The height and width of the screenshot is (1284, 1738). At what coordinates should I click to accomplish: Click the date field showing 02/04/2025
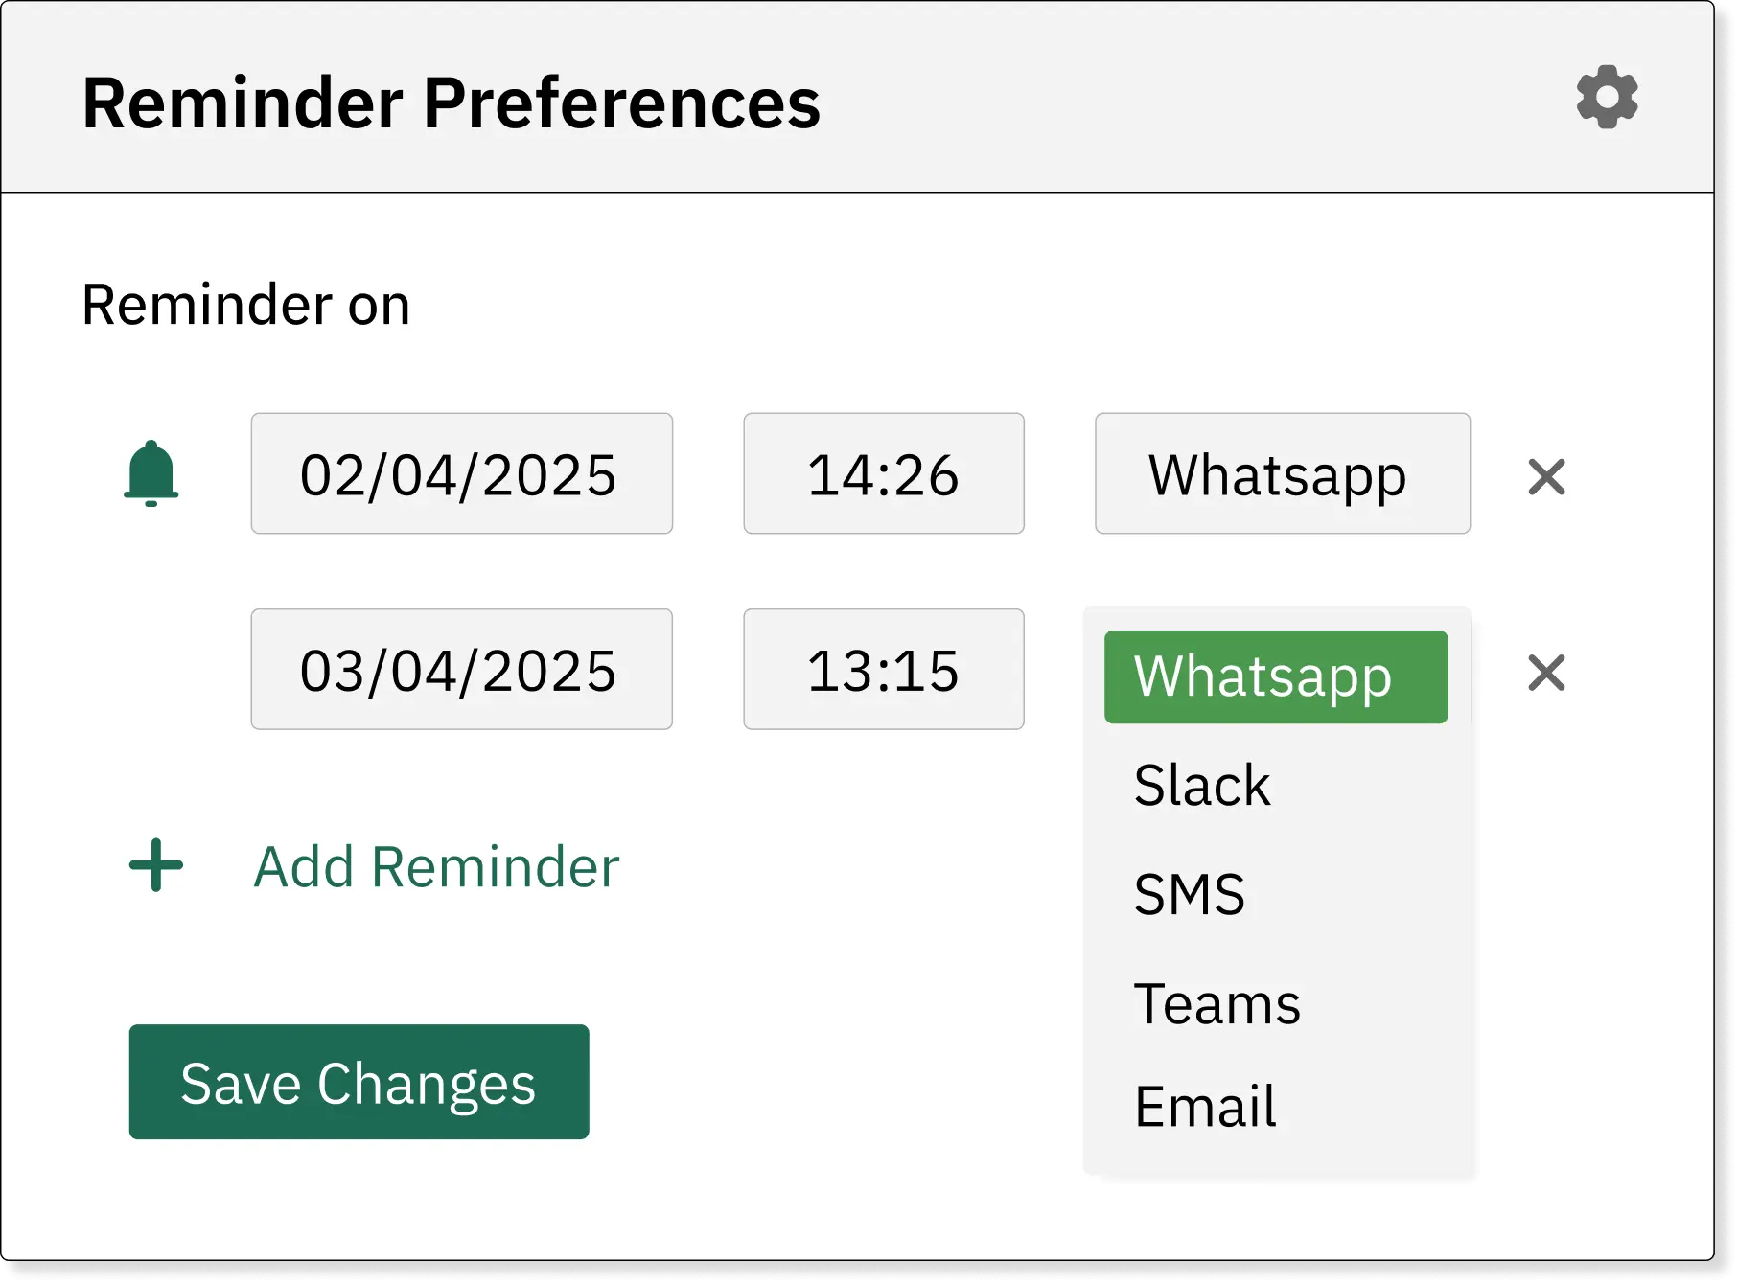click(x=461, y=473)
